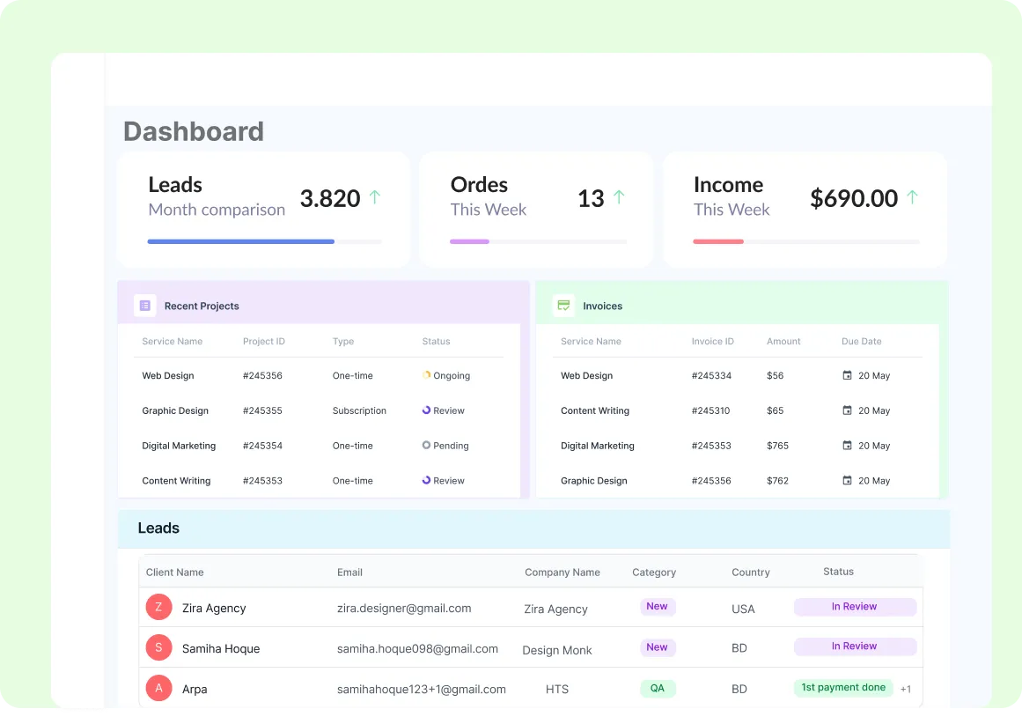Click the Invoices card icon
Viewport: 1022px width, 724px height.
pos(563,306)
